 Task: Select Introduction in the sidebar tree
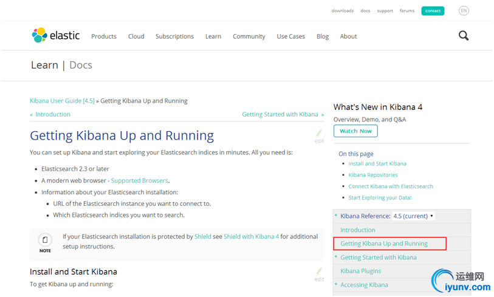[357, 230]
